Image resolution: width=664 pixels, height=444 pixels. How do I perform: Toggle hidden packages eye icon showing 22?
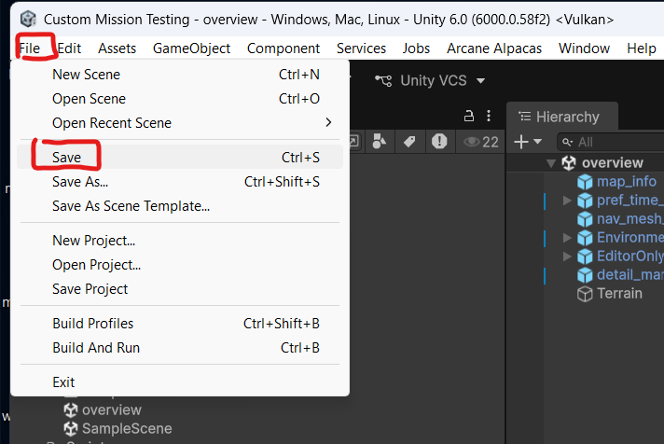point(481,142)
